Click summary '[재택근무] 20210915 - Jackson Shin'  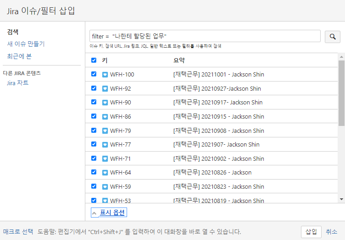point(219,116)
